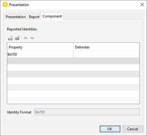This screenshot has height=136, width=147.
Task: Click the Delimiter cell in the BATID row
Action: point(106,54)
